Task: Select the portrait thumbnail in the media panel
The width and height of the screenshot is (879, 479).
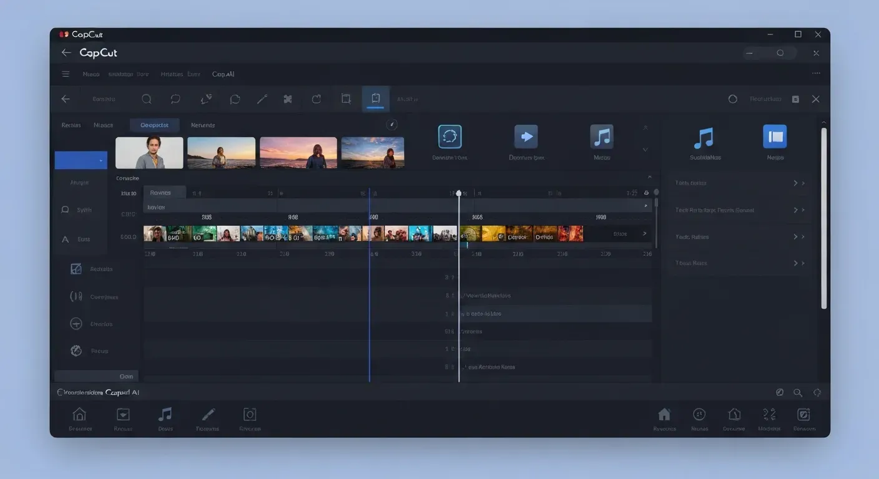Action: [x=149, y=152]
